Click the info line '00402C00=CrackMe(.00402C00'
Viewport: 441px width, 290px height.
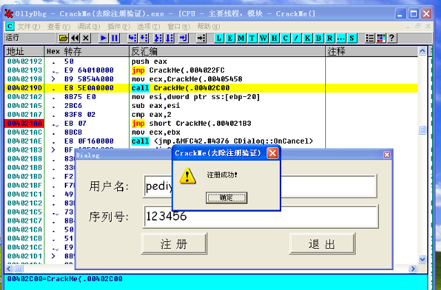65,279
